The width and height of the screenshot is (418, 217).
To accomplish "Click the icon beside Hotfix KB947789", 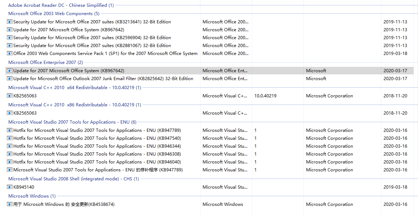I will point(10,130).
